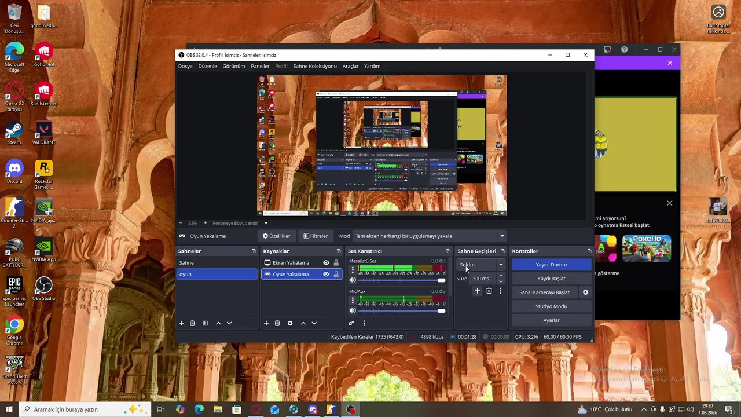This screenshot has height=417, width=741.
Task: Open Pencereye Boyutlandır scaling dropdown
Action: (x=240, y=223)
